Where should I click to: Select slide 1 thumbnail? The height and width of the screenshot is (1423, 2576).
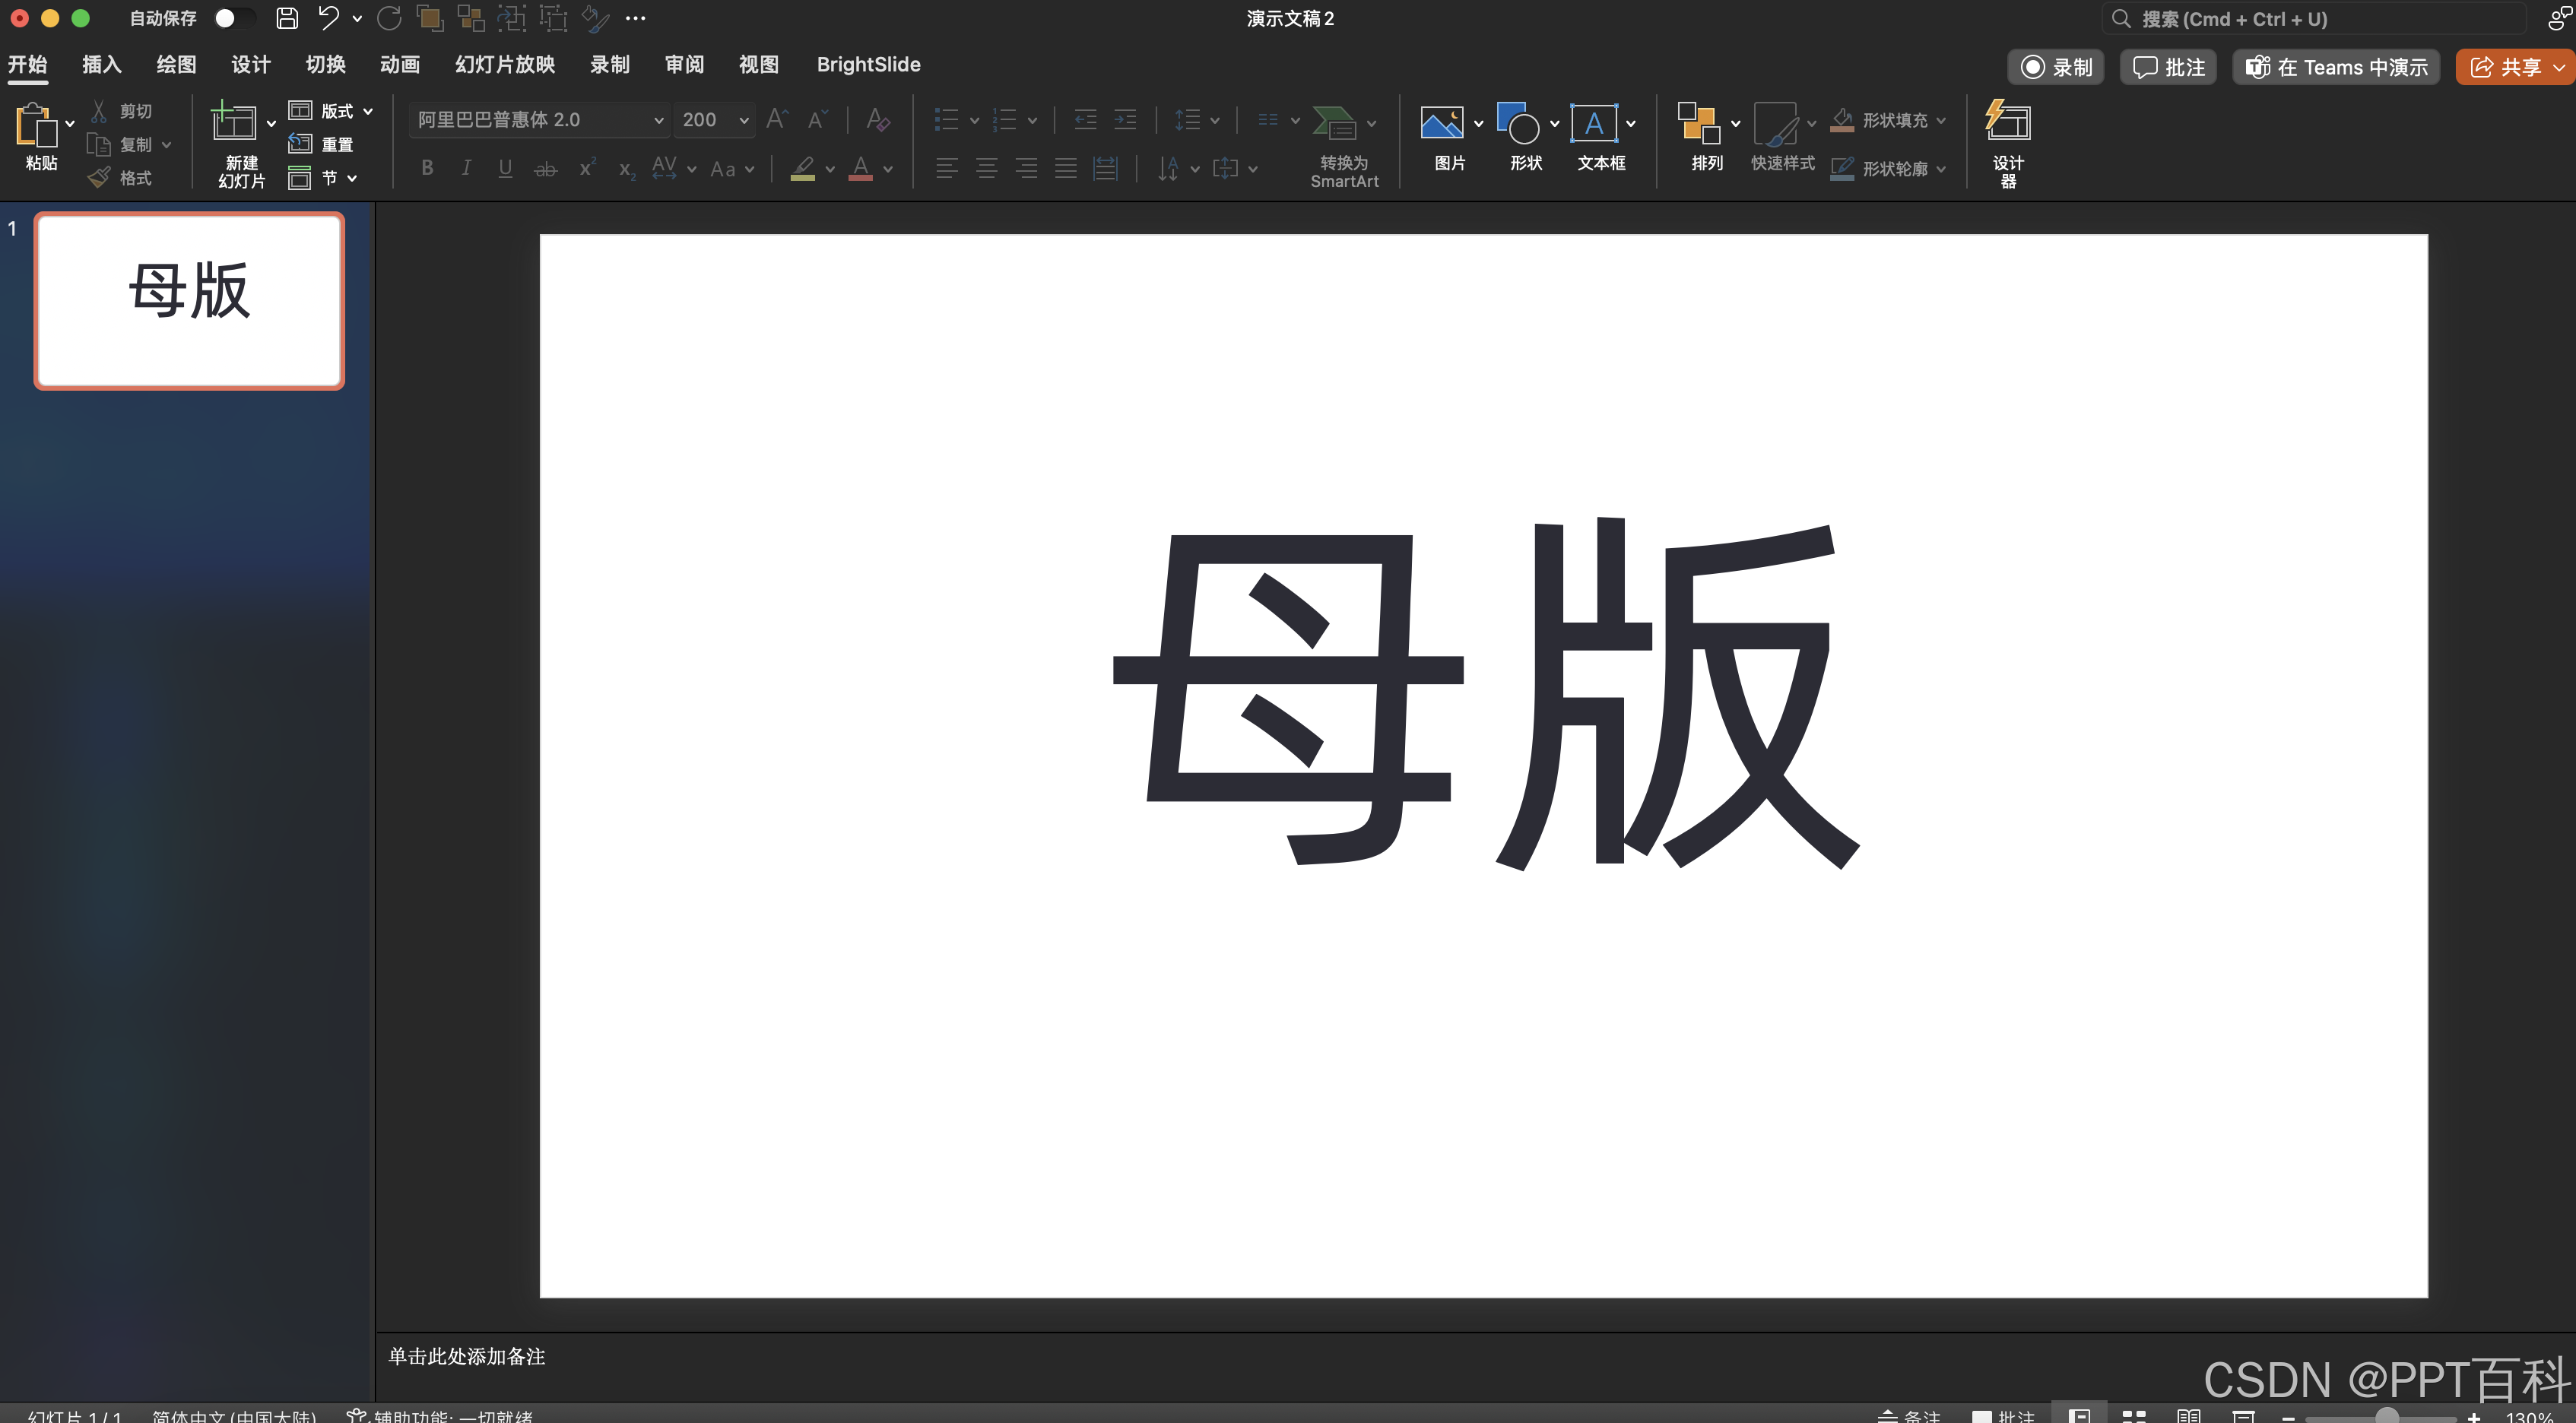tap(189, 300)
